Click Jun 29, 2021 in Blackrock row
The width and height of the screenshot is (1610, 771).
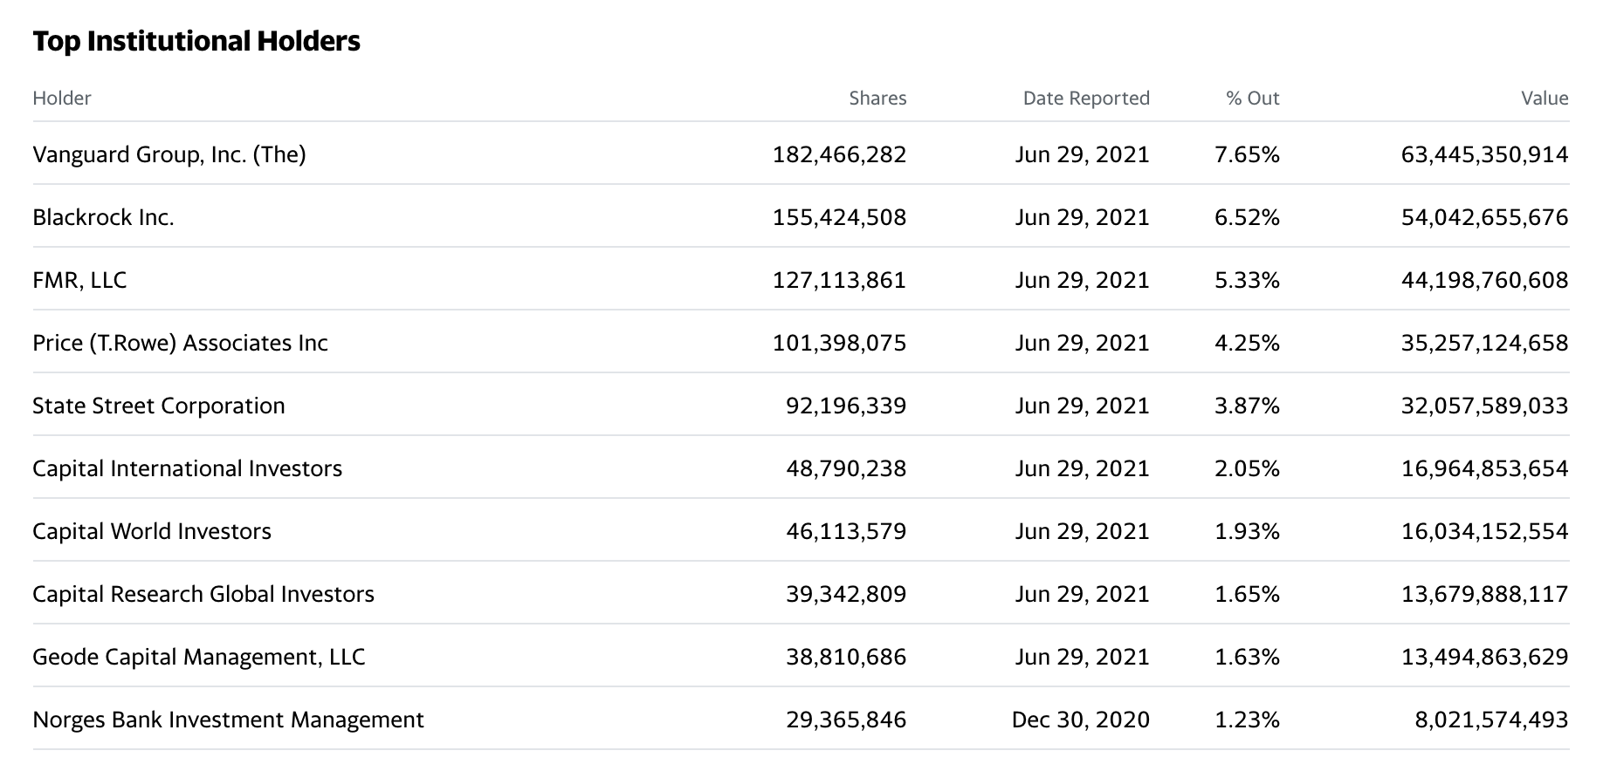[x=1083, y=217]
